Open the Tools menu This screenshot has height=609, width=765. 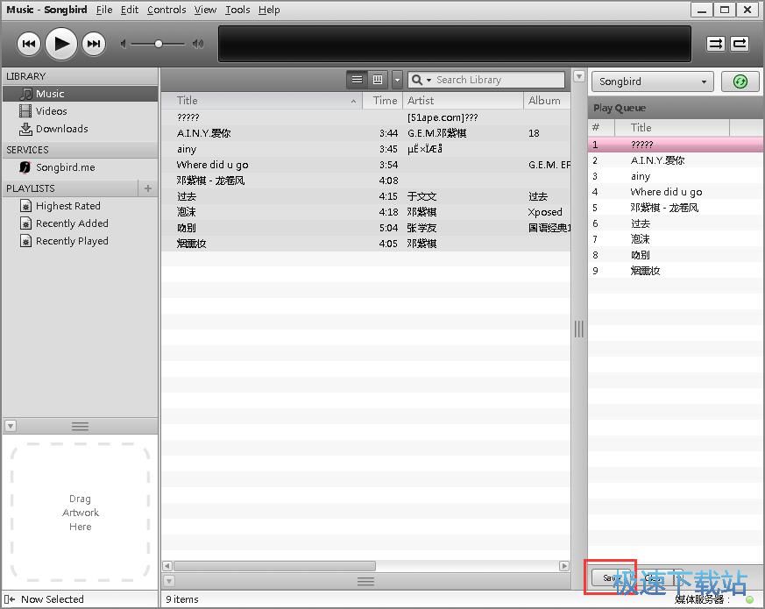tap(237, 10)
